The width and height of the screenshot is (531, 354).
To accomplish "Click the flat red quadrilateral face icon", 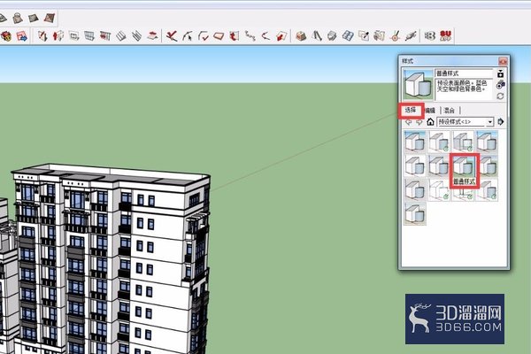I will tap(219, 35).
